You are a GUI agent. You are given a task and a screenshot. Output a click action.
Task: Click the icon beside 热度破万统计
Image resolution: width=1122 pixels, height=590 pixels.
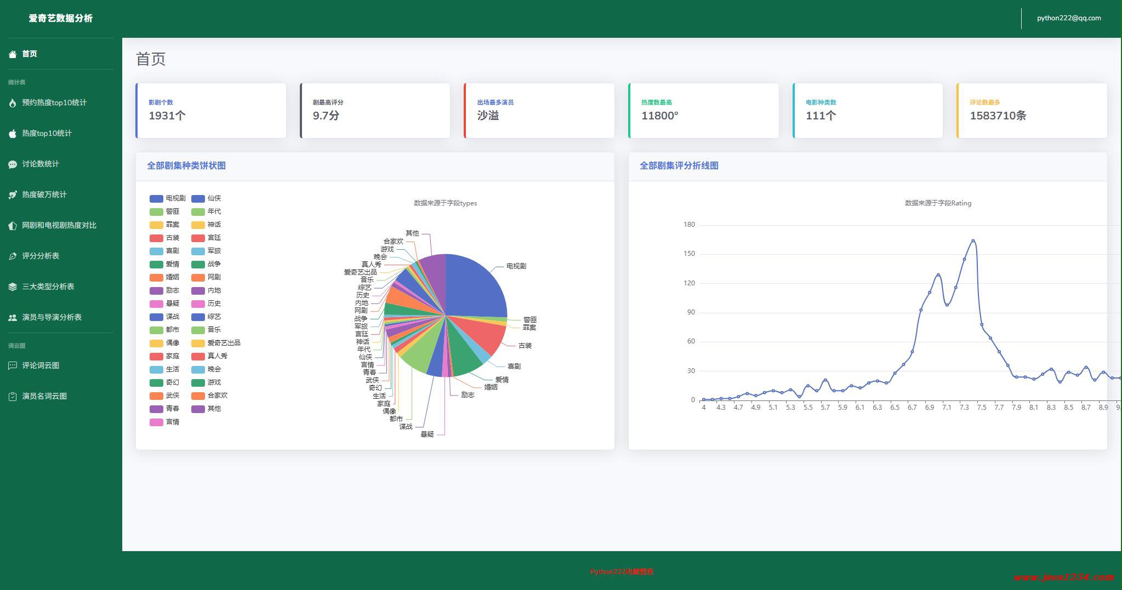pos(13,195)
